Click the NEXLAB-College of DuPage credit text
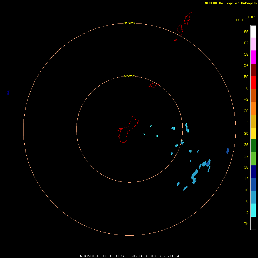The height and width of the screenshot is (258, 258). click(229, 3)
